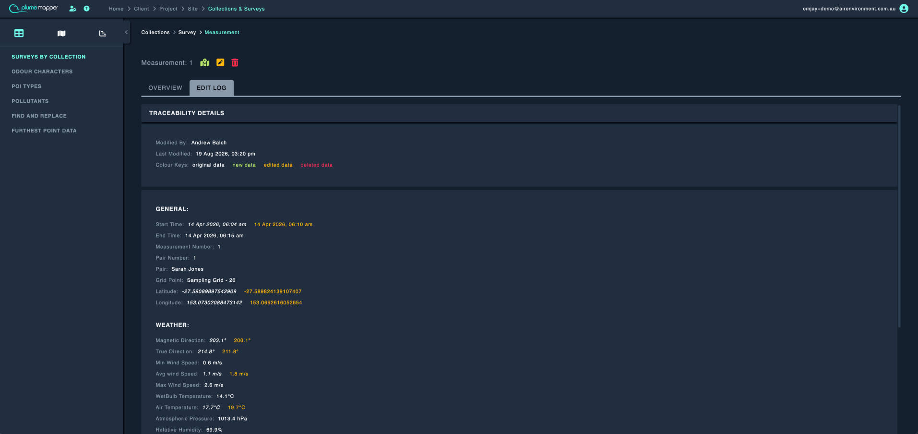
Task: Click grid point 'Sampling Grid - 26'
Action: [211, 280]
